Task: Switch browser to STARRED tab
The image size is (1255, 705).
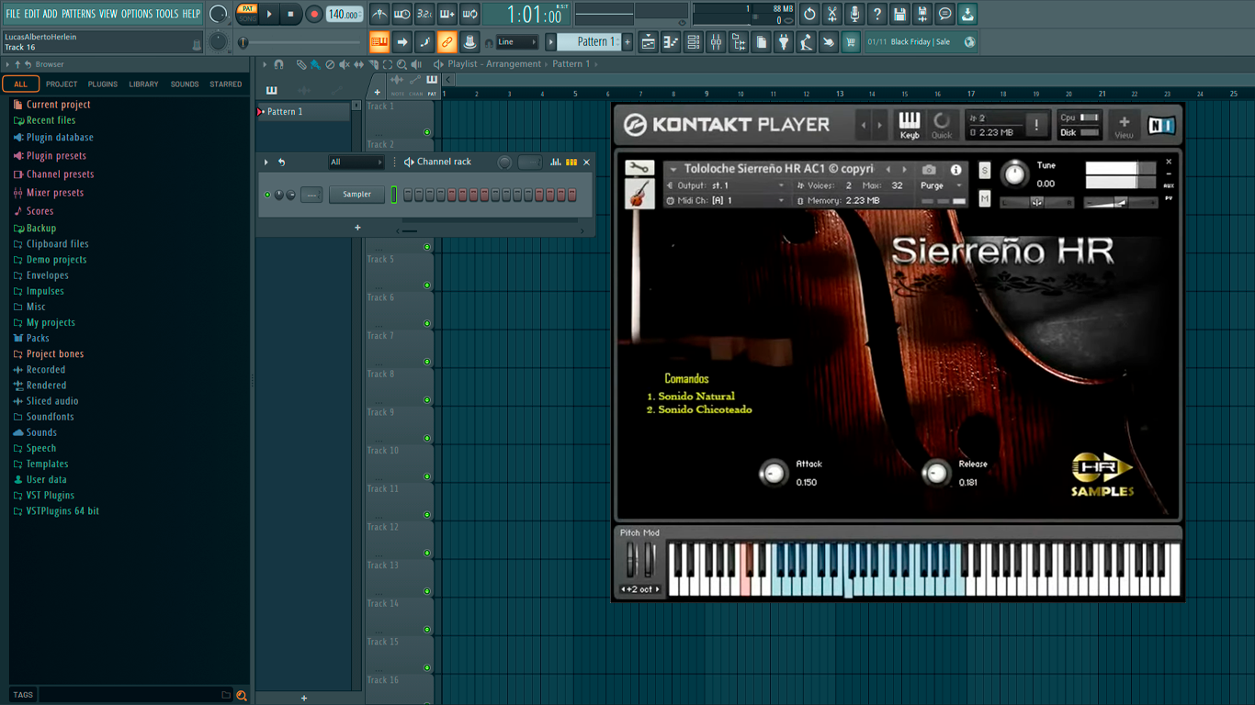Action: 226,84
